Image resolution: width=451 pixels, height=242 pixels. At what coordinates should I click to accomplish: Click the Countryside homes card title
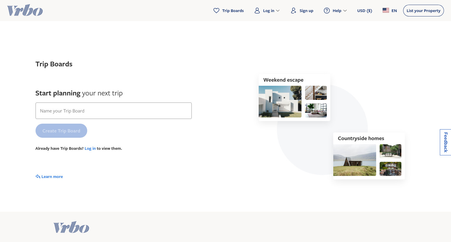pyautogui.click(x=361, y=138)
